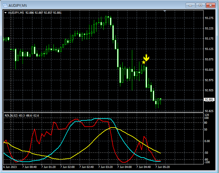The image size is (219, 173).
Task: Click the 92.975 price scale label
Action: [209, 80]
